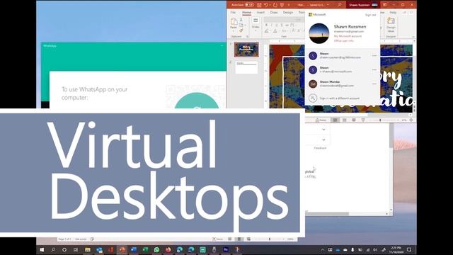Open Firefox from the taskbar
The image size is (453, 255).
click(168, 249)
